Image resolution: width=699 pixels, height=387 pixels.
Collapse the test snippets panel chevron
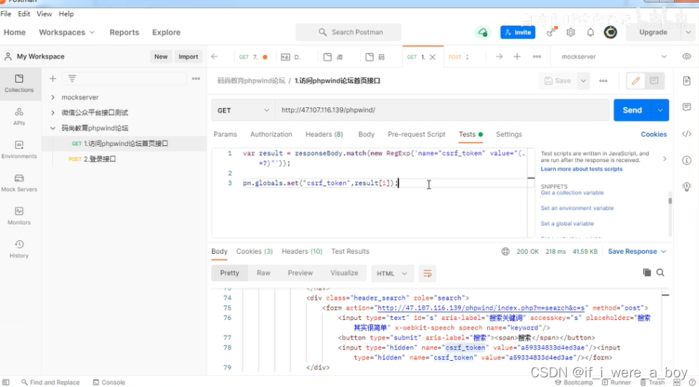coord(665,159)
